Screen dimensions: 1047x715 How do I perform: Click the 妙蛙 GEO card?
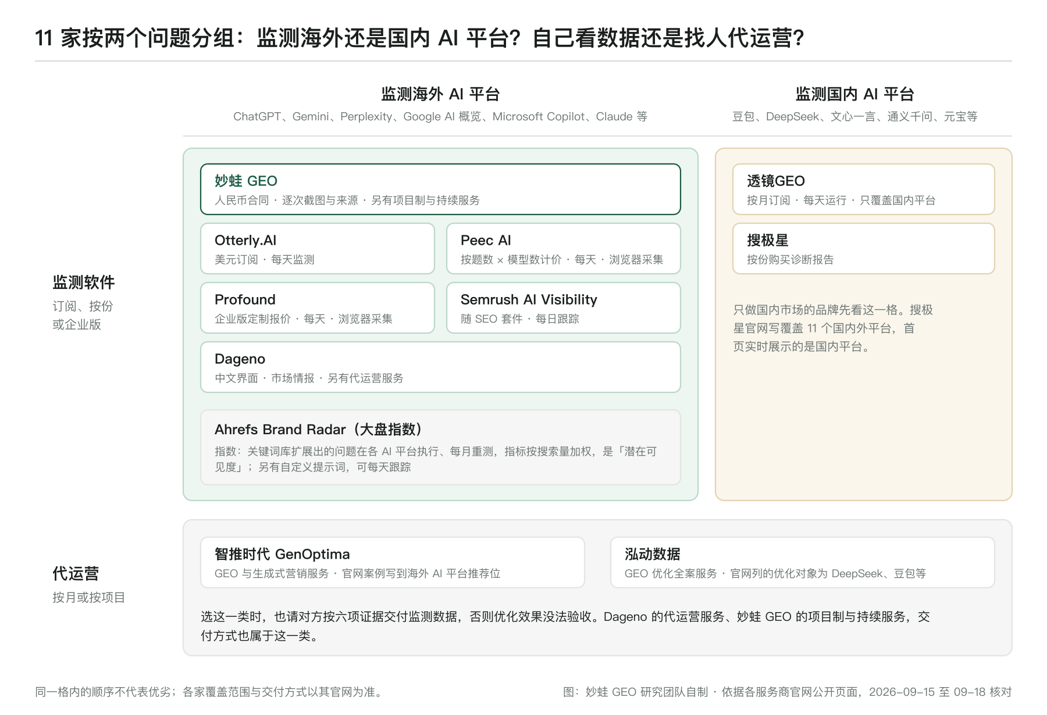tap(440, 189)
